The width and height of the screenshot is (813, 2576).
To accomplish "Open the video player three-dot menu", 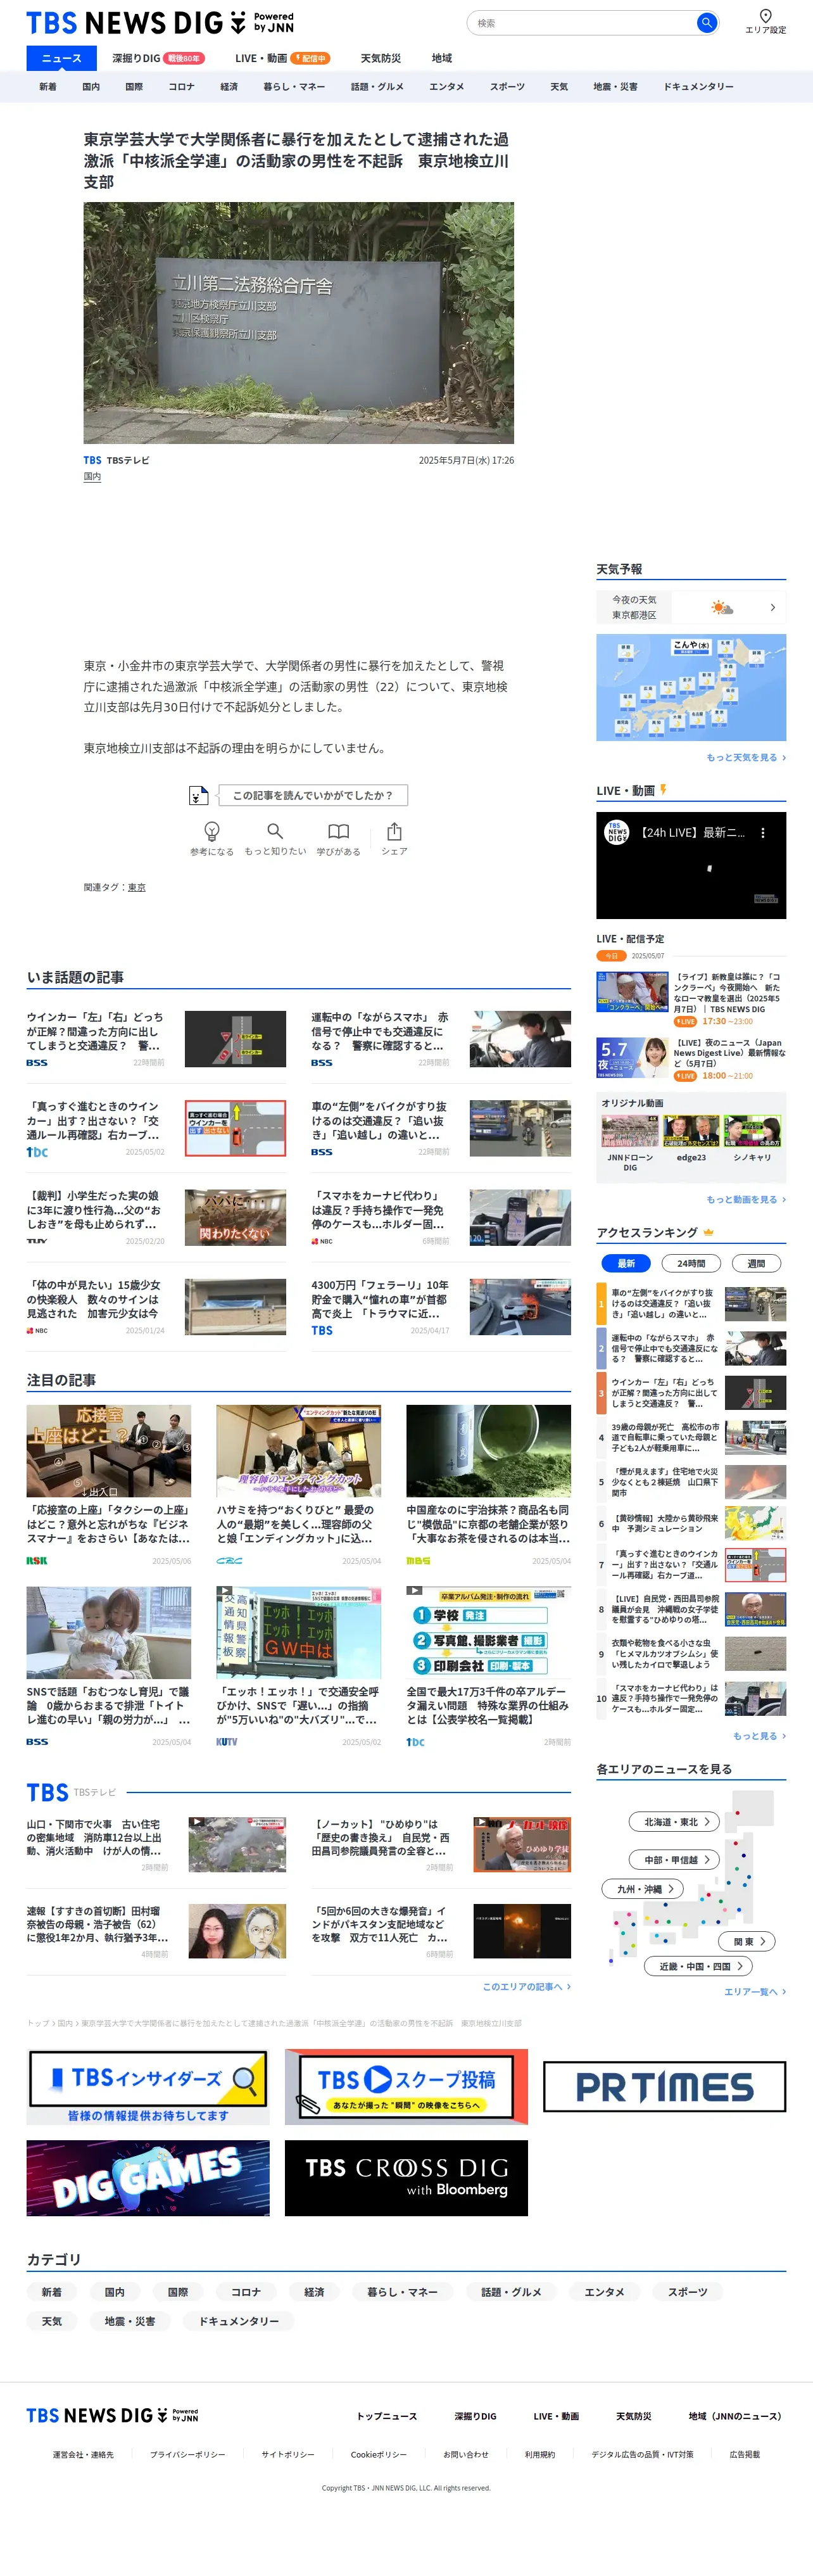I will (763, 832).
